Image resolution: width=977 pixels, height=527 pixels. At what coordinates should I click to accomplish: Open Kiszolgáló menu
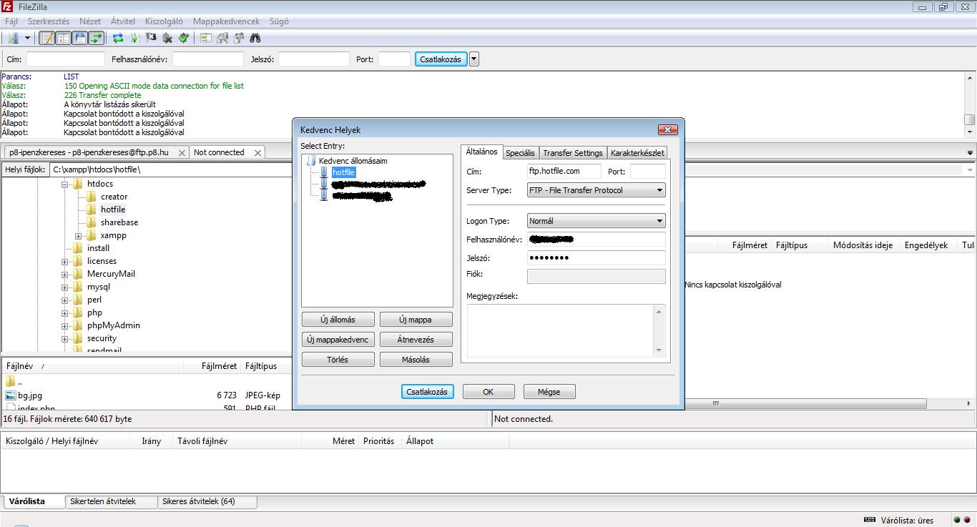[x=165, y=21]
